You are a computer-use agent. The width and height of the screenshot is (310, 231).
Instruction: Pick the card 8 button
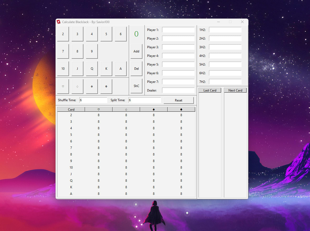(x=77, y=51)
